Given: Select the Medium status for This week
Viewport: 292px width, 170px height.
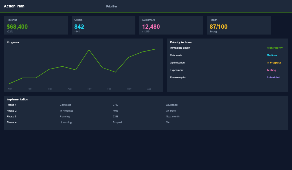Looking at the screenshot, I should pyautogui.click(x=272, y=55).
